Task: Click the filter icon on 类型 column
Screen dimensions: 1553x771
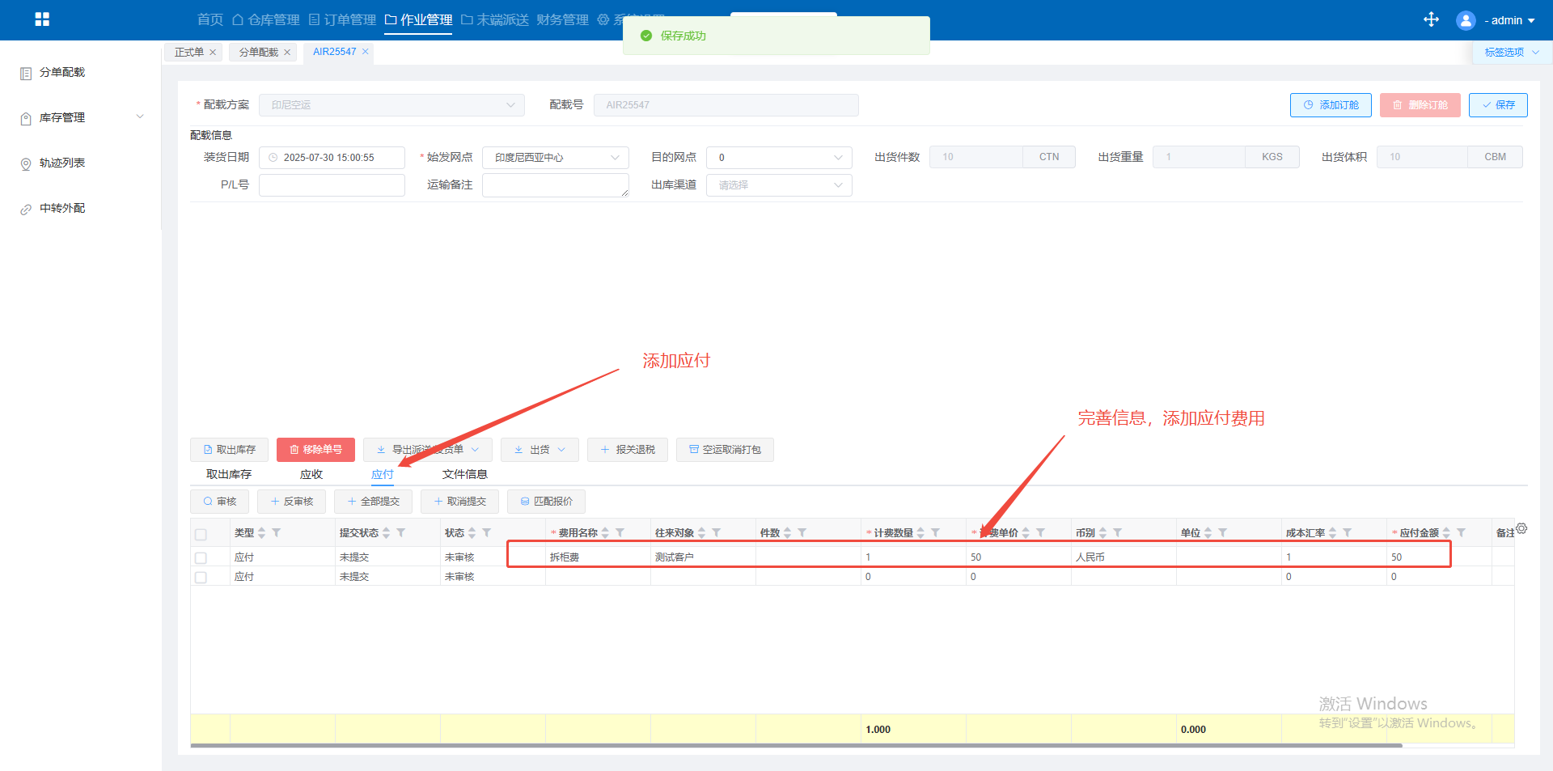Action: (277, 532)
